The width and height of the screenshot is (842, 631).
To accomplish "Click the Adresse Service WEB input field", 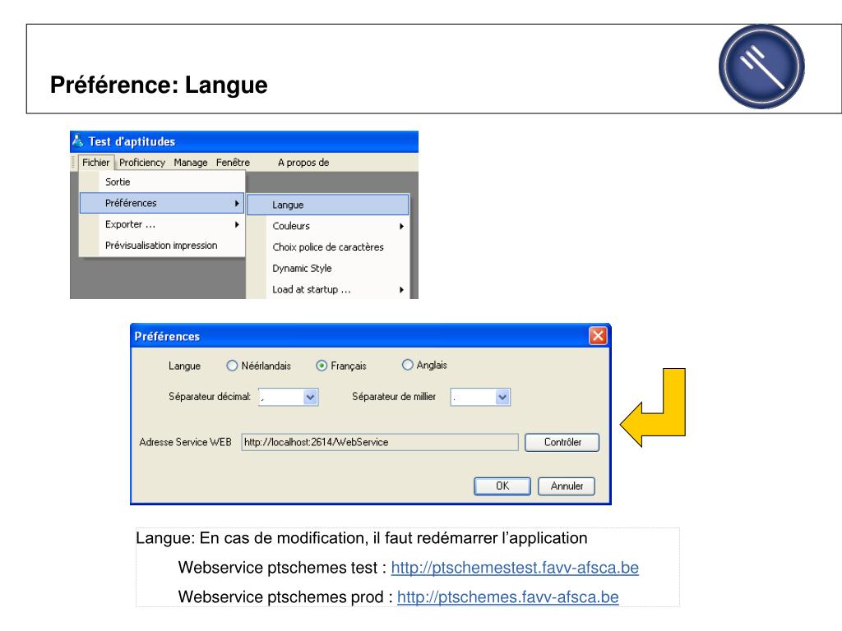I will [380, 442].
